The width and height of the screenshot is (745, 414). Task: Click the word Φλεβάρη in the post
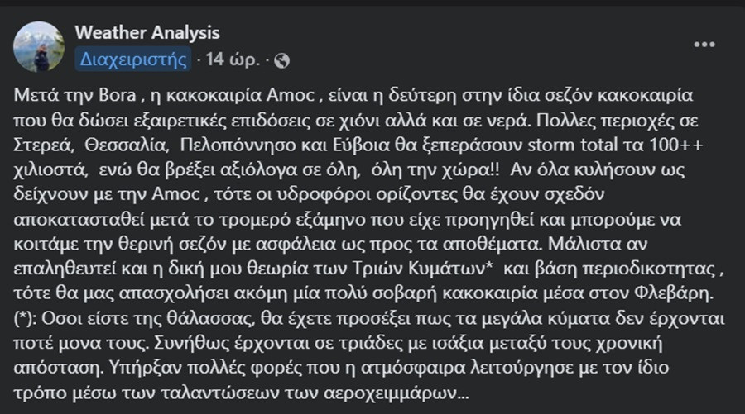coord(674,293)
